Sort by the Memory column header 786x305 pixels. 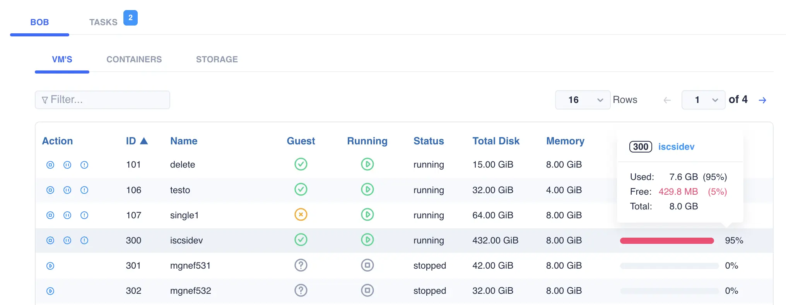coord(565,141)
